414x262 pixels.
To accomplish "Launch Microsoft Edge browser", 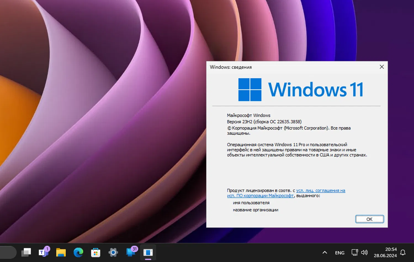I will tap(78, 252).
